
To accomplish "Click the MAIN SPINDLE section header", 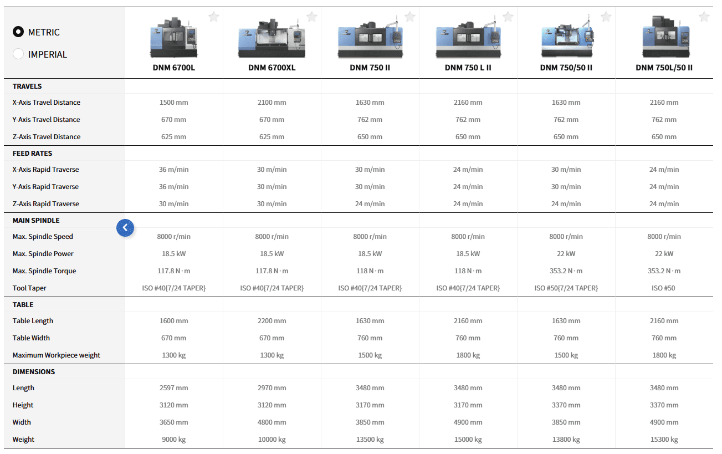I will [36, 221].
